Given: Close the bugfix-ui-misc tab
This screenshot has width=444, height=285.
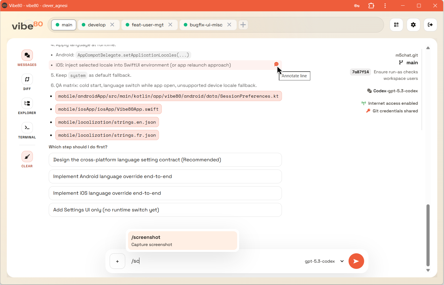Looking at the screenshot, I should pos(229,25).
